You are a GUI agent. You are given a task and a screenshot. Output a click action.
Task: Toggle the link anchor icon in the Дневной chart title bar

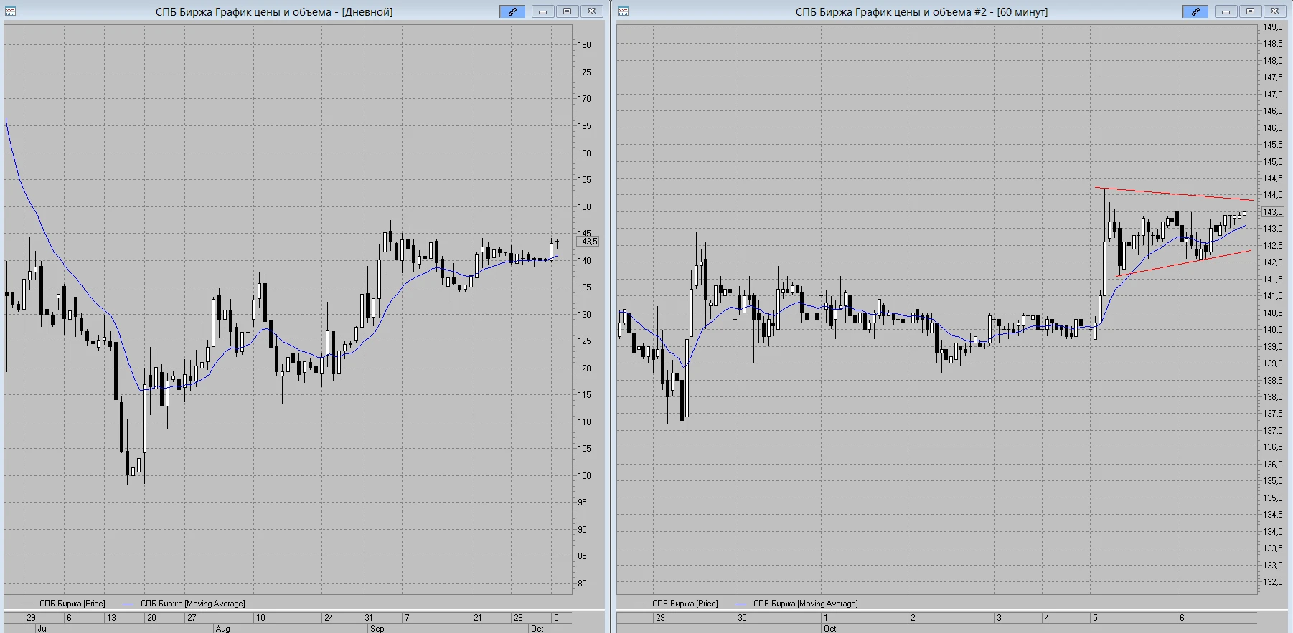coord(512,11)
